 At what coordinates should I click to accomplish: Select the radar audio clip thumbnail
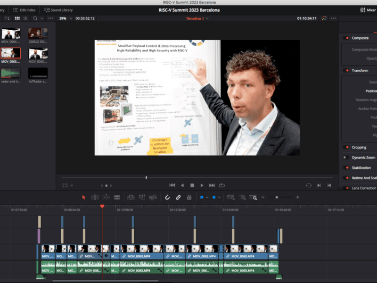tap(11, 73)
